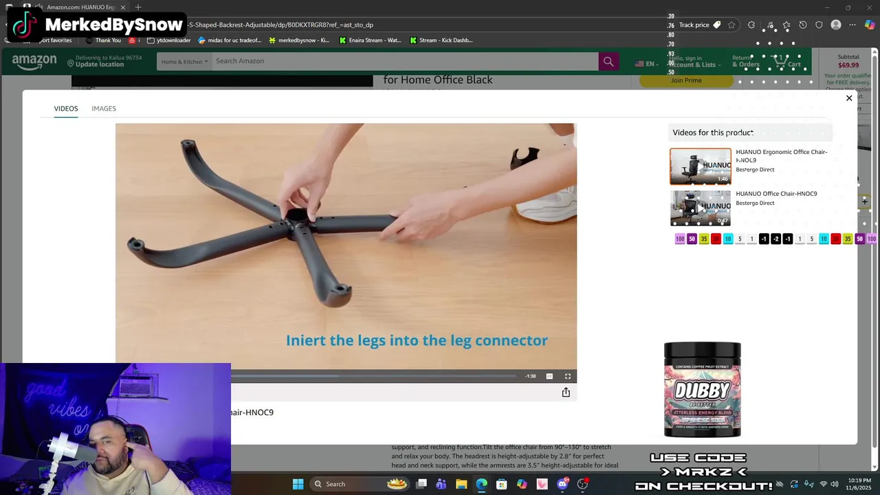Open OBS Studio from the taskbar
Image resolution: width=880 pixels, height=495 pixels.
[x=583, y=484]
